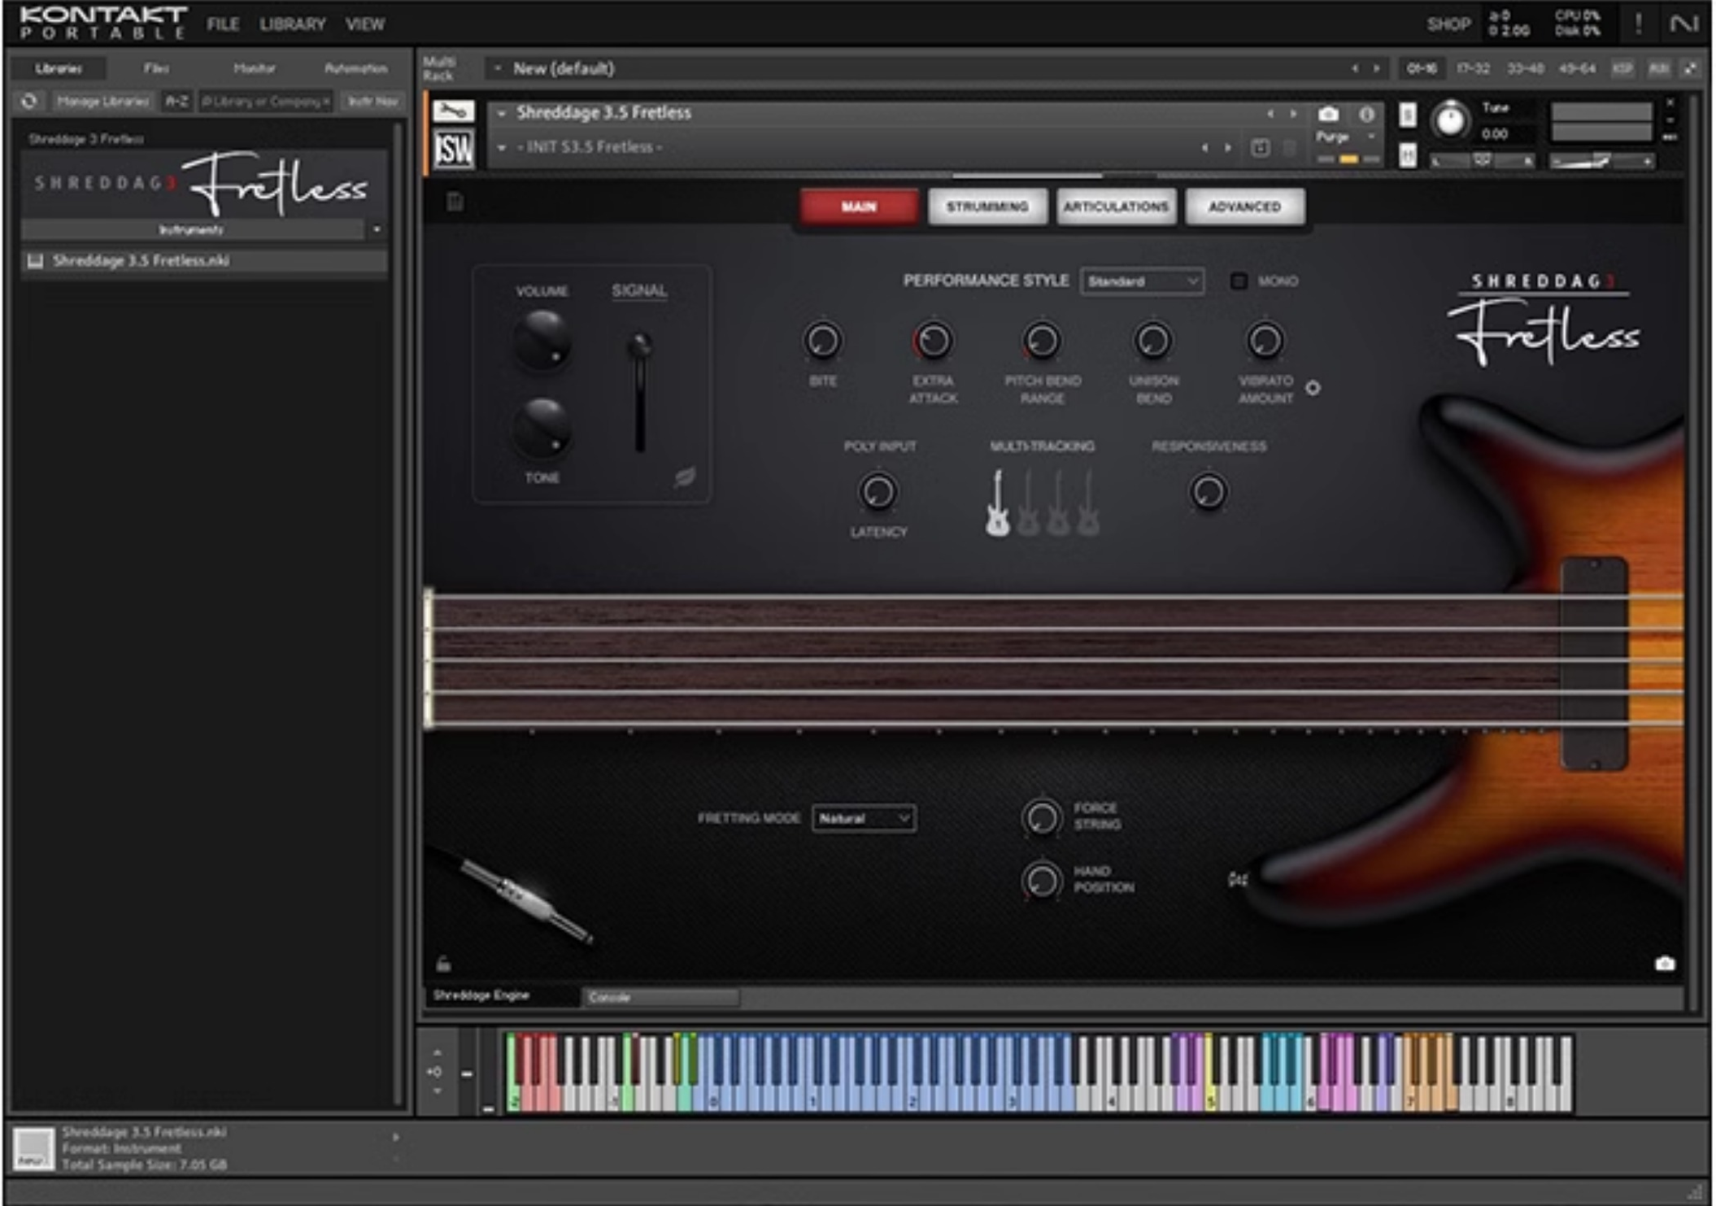Click the lock icon at bottom left
Image resolution: width=1716 pixels, height=1206 pixels.
443,964
